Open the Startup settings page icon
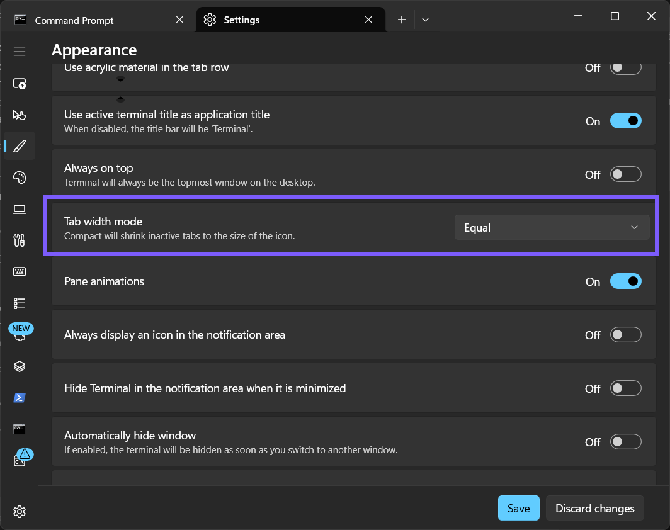This screenshot has height=530, width=670. tap(20, 83)
